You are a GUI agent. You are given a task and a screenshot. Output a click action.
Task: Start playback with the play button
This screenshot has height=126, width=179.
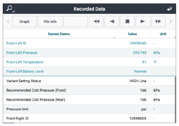143,21
